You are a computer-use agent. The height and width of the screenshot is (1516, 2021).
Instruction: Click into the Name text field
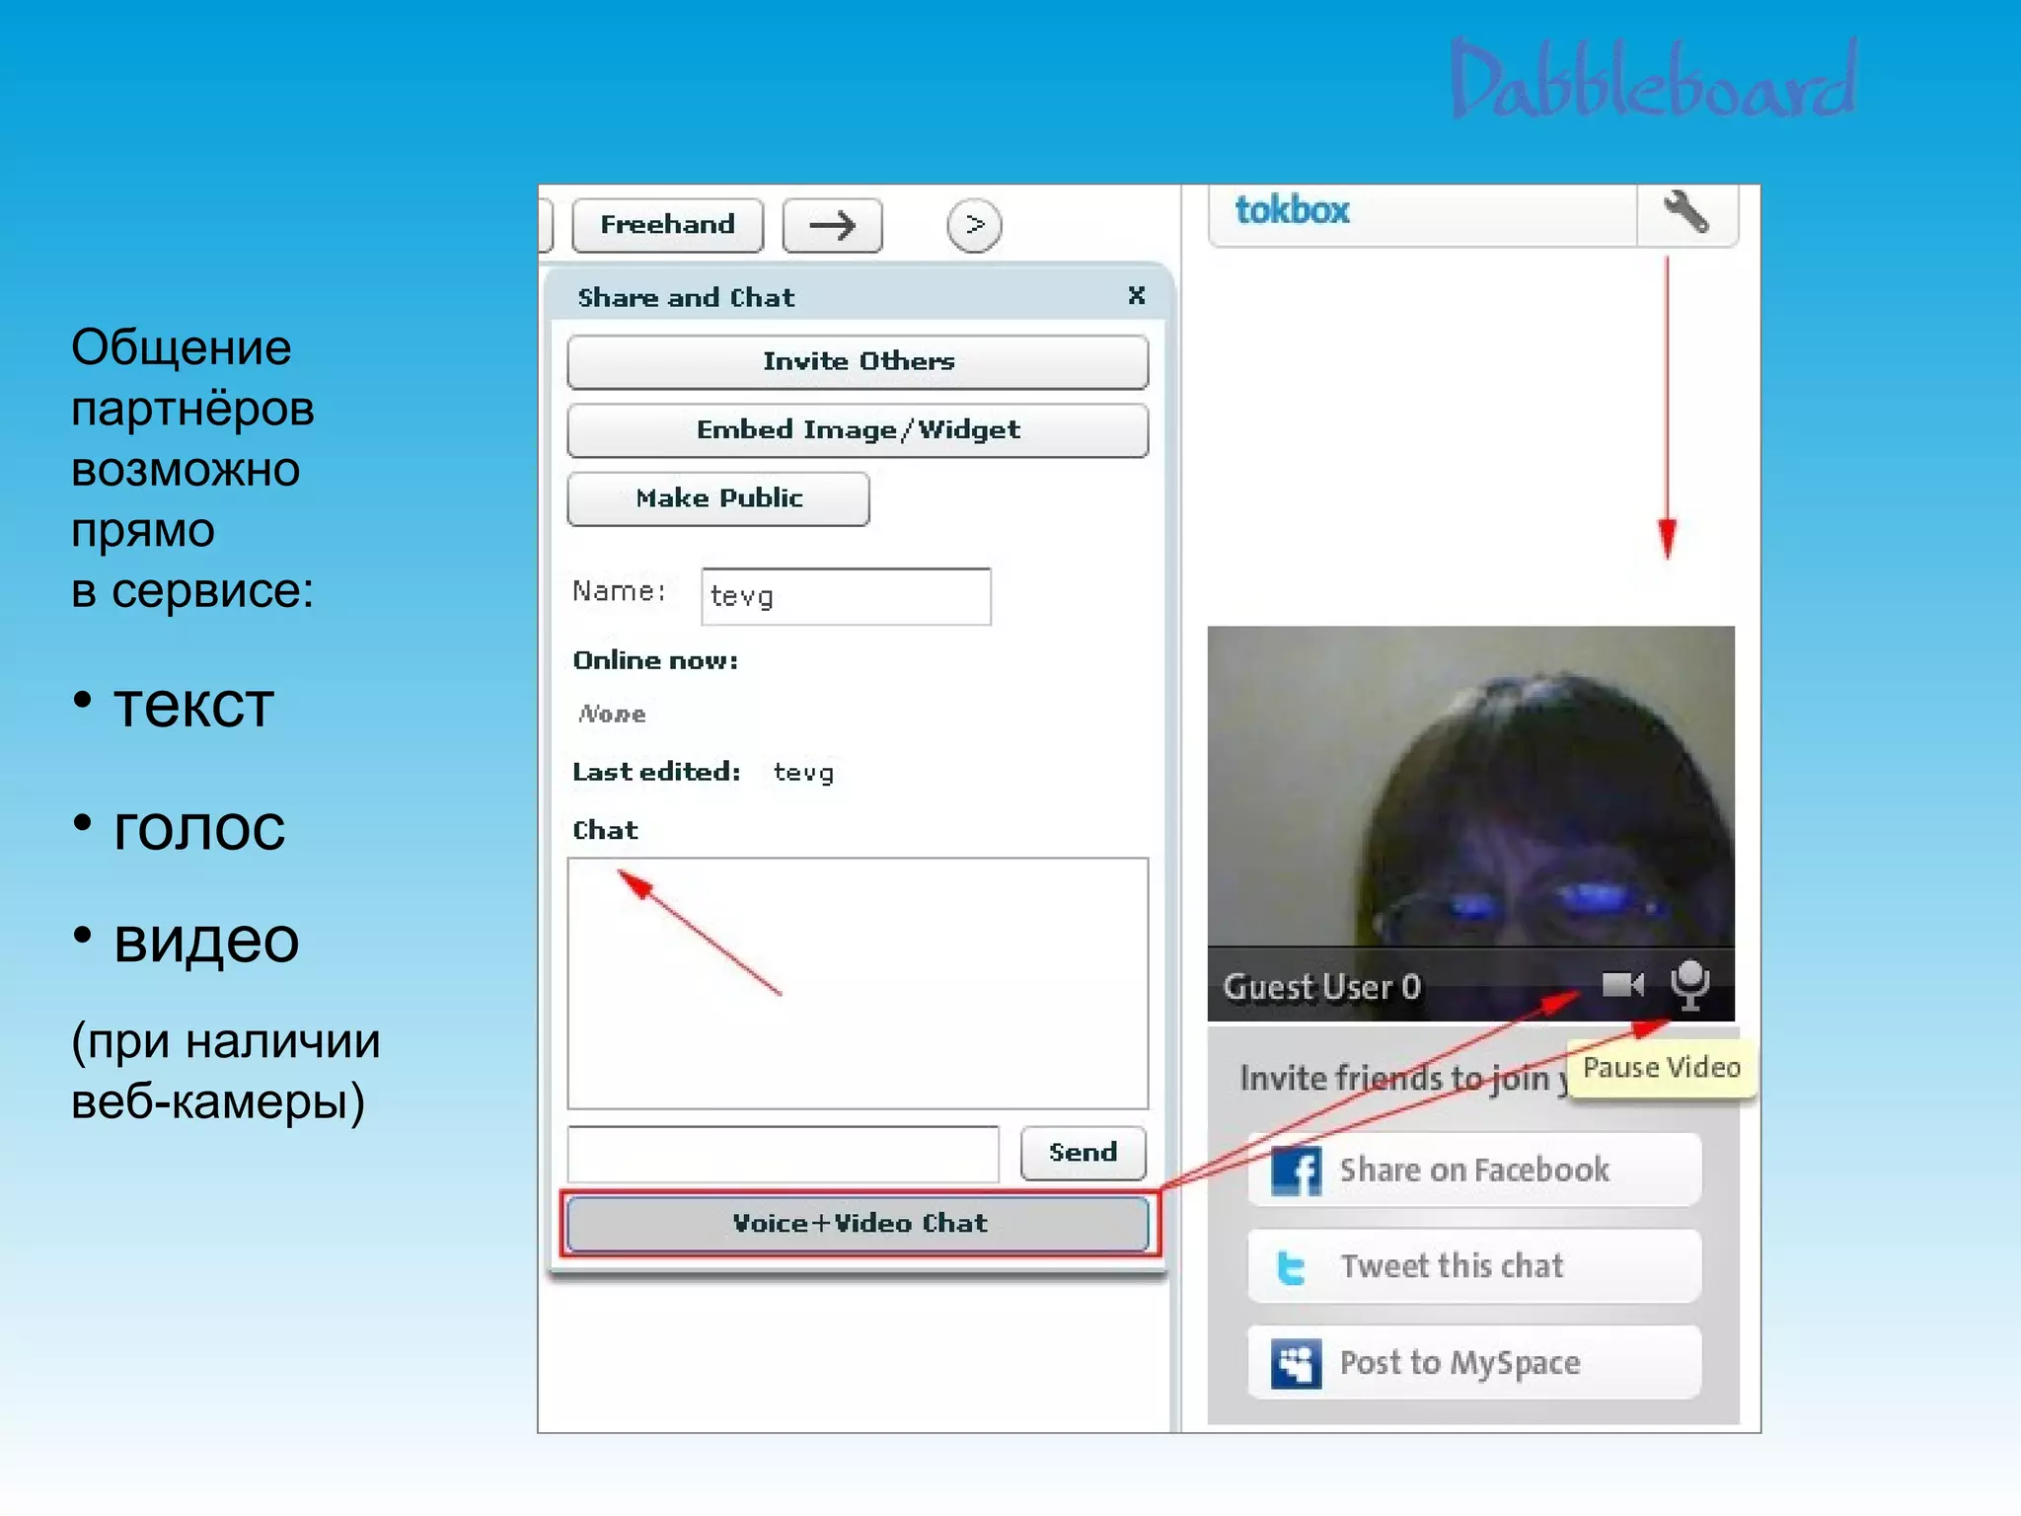(x=846, y=596)
